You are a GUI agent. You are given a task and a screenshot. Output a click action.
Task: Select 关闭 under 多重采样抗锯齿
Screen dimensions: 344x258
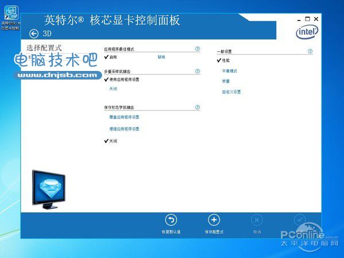[x=113, y=89]
